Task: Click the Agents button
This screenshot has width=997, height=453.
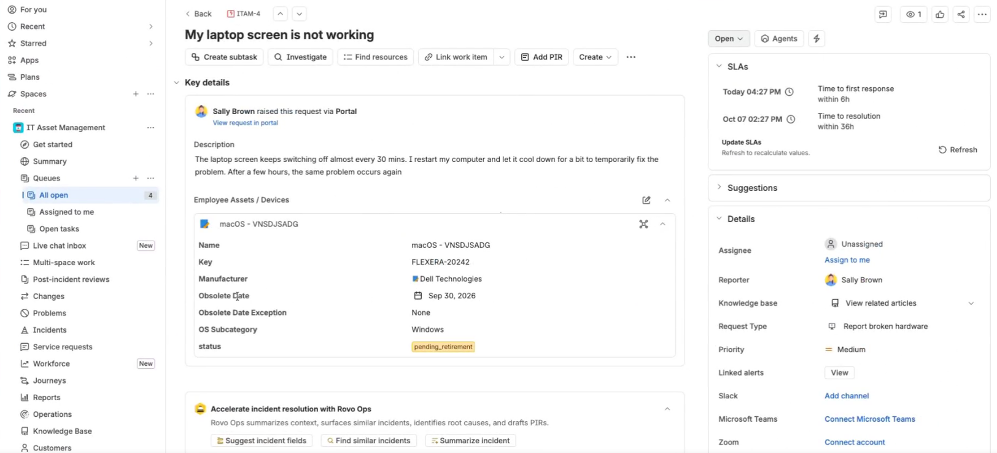Action: coord(779,39)
